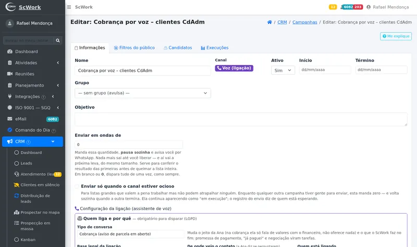This screenshot has height=247, width=417.
Task: Expand the ISO 9001 — SGQ chevron
Action: coord(58,108)
